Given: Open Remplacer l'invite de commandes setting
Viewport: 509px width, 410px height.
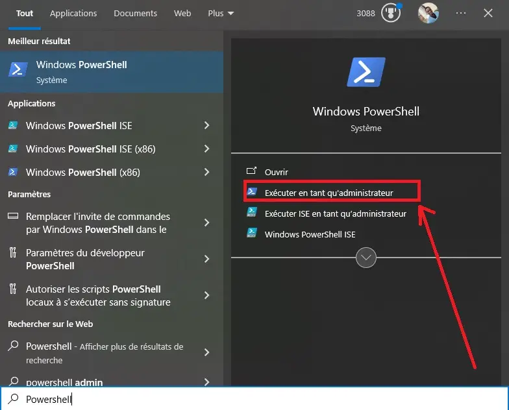Looking at the screenshot, I should pos(98,223).
